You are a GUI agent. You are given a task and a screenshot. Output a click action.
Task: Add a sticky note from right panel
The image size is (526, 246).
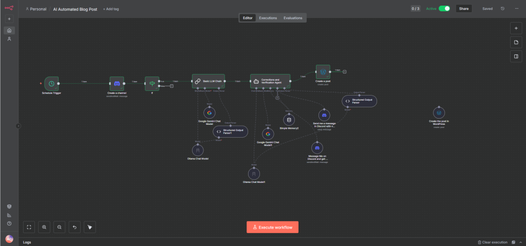[516, 42]
